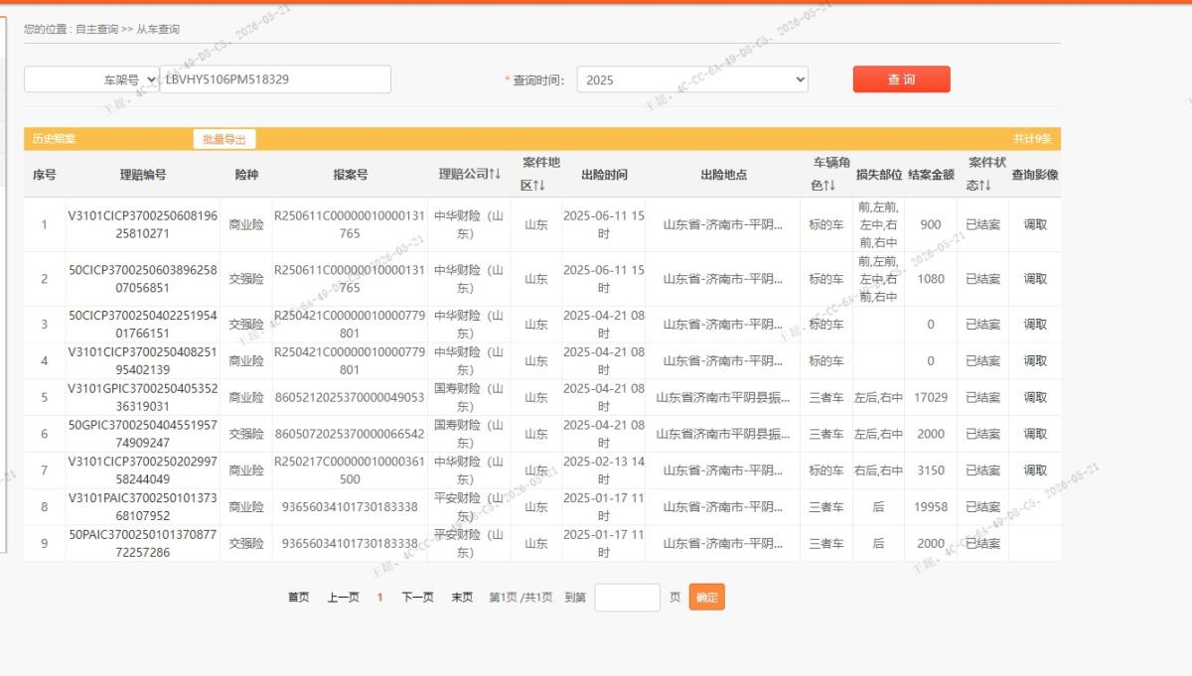Viewport: 1192px width, 676px height.
Task: Click claim number V3101CICP370025040825195402139
Action: pos(143,361)
